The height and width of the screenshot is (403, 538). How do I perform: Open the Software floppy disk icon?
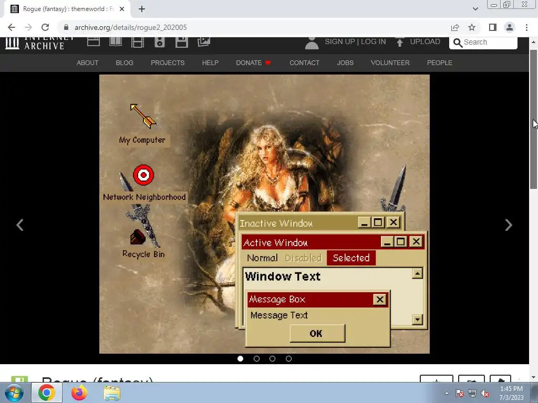[181, 42]
